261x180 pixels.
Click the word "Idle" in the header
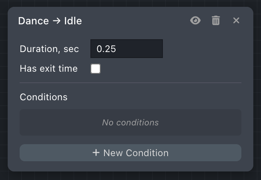[73, 20]
